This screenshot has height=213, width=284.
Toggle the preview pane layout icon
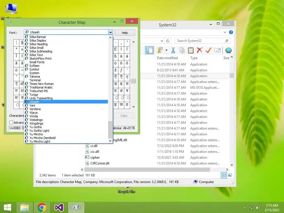[x=149, y=50]
